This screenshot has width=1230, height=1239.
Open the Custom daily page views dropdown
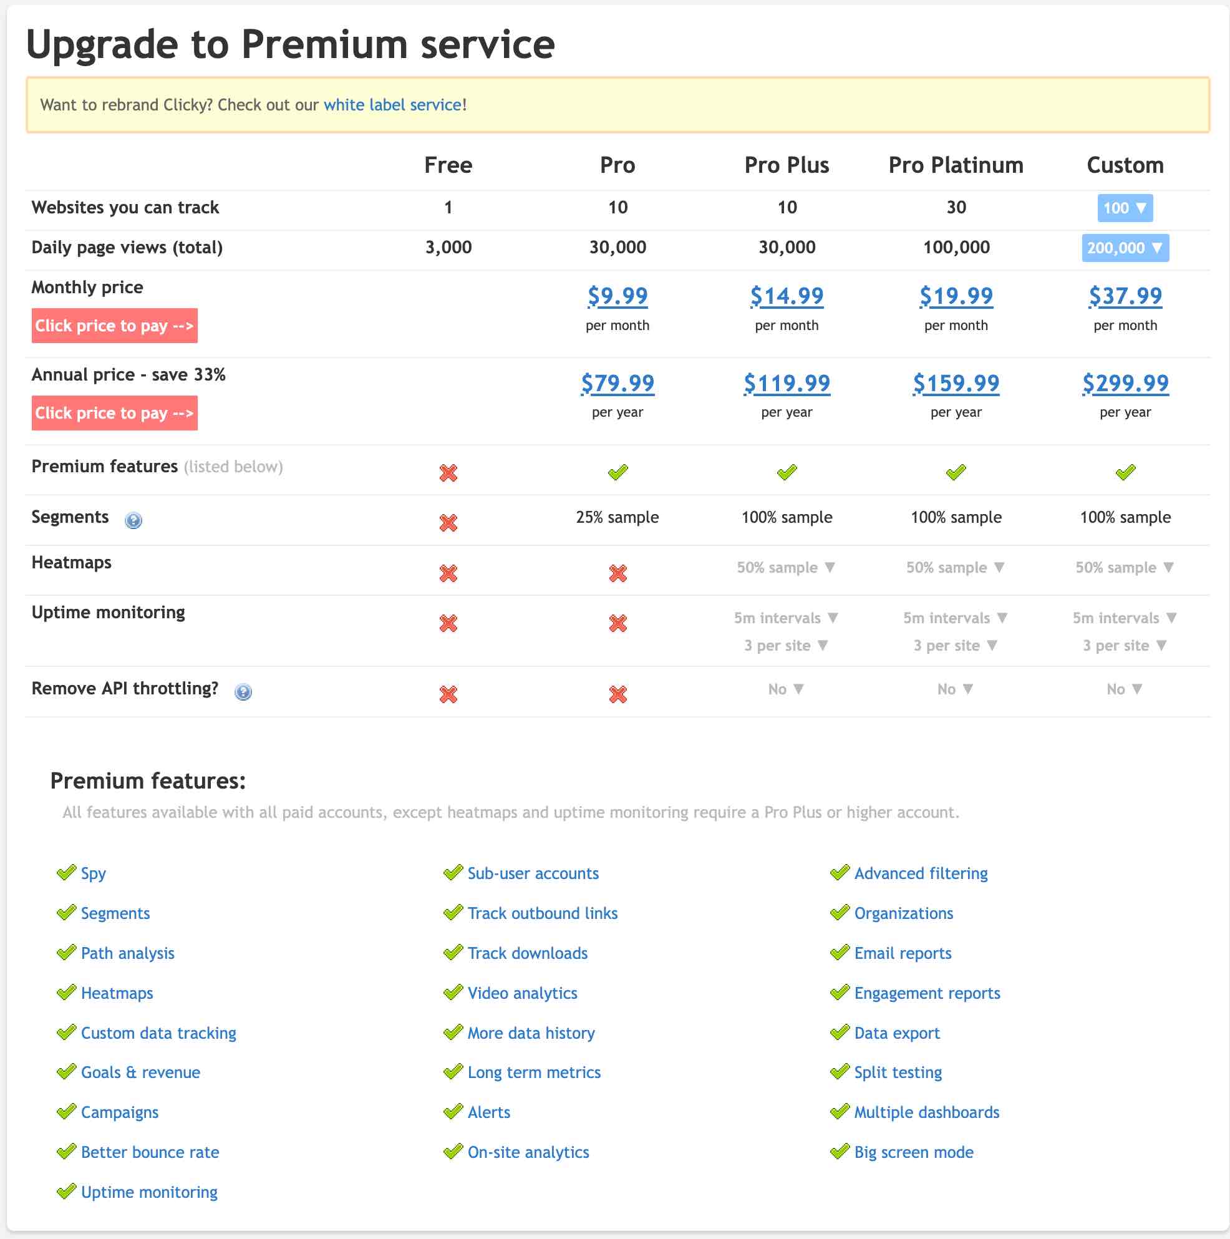coord(1125,248)
